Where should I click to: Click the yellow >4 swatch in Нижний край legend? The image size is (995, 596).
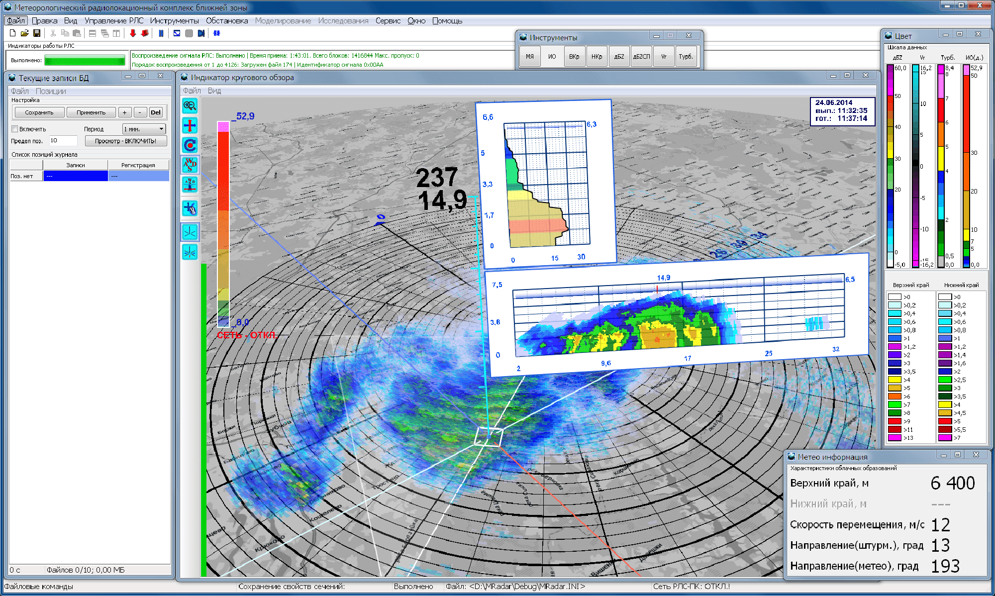click(x=945, y=404)
